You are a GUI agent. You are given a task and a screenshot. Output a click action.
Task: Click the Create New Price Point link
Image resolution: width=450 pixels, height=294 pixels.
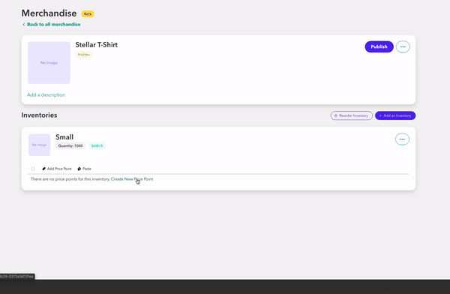[x=132, y=179]
